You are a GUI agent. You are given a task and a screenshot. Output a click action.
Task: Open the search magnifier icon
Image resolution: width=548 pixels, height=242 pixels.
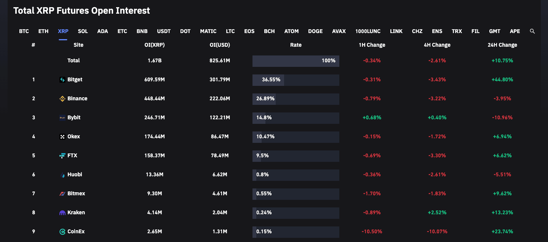tap(532, 31)
